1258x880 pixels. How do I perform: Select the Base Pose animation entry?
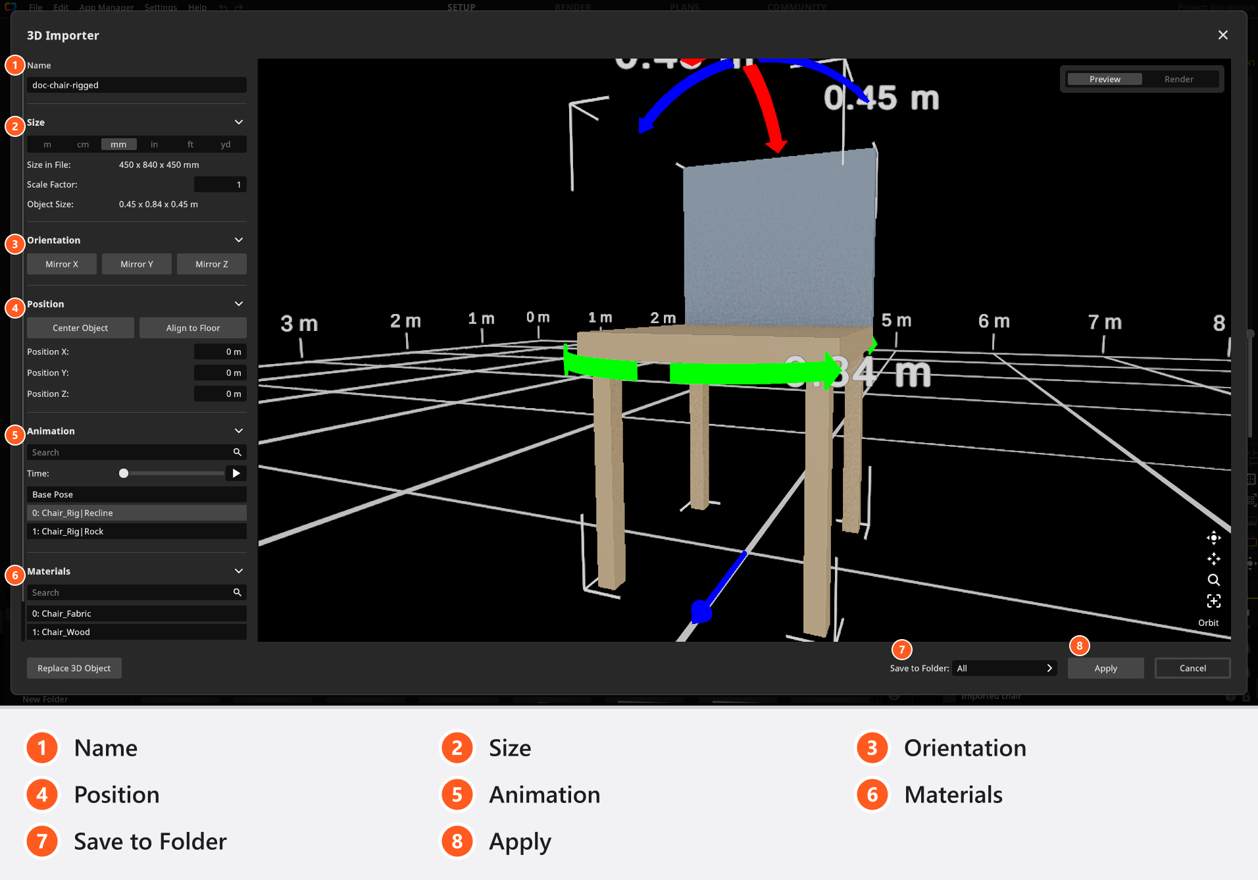137,494
